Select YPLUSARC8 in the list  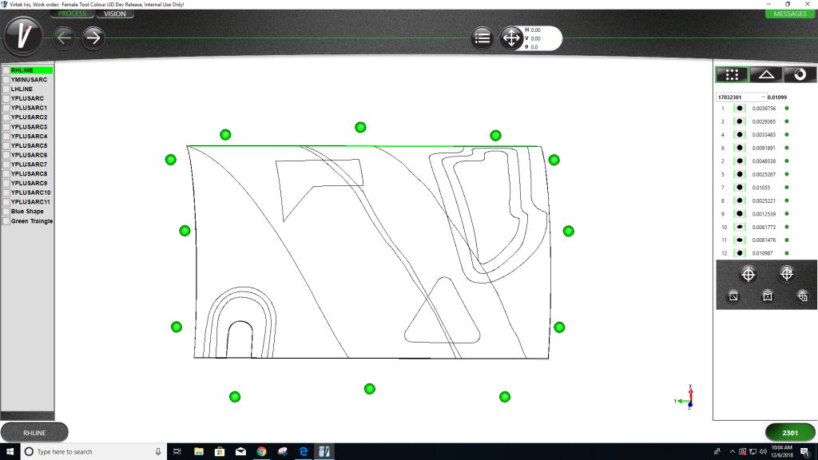pos(30,173)
